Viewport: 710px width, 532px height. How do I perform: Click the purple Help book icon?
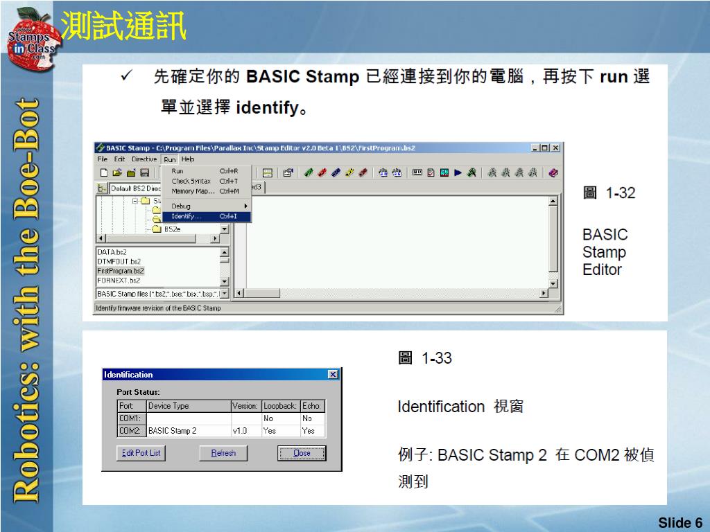553,172
